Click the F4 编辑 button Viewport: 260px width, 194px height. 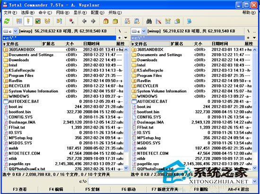[x=56, y=189]
